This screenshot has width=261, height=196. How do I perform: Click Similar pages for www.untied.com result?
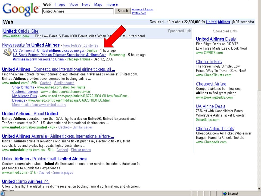pos(63,173)
